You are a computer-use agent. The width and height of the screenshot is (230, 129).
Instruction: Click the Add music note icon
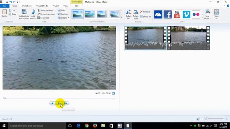click(33, 12)
